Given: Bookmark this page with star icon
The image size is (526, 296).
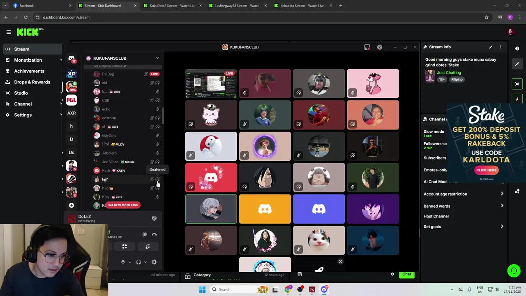Looking at the screenshot, I should tap(487, 17).
